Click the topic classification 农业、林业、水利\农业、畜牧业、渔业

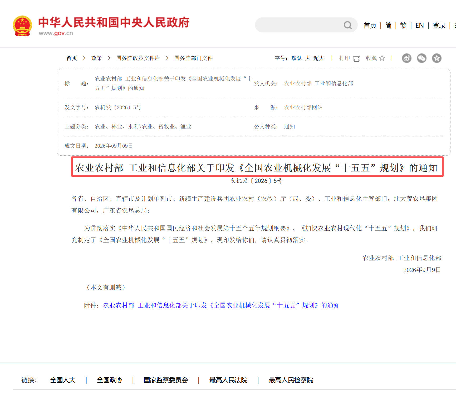click(143, 127)
